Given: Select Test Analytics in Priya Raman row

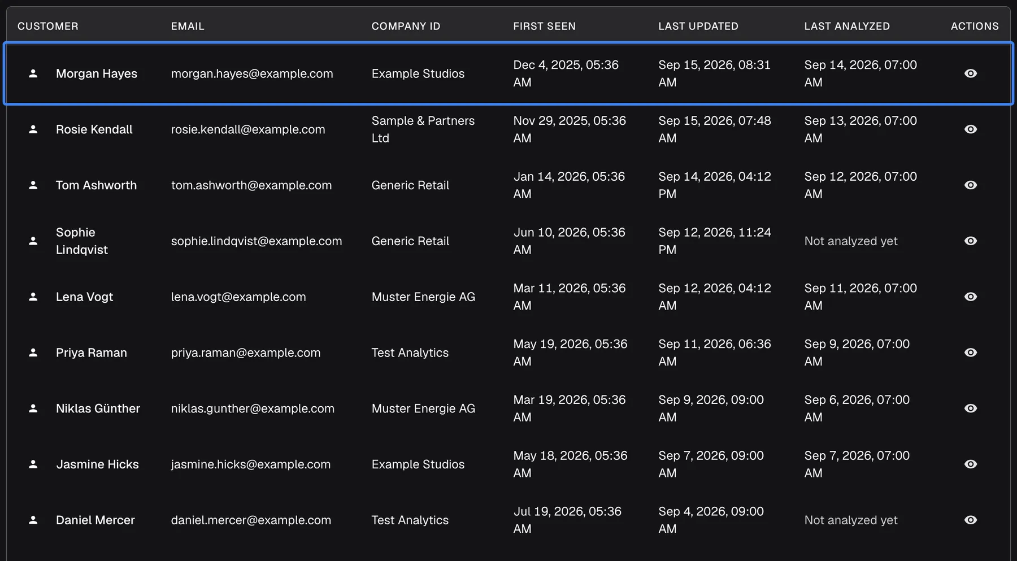Looking at the screenshot, I should point(410,353).
